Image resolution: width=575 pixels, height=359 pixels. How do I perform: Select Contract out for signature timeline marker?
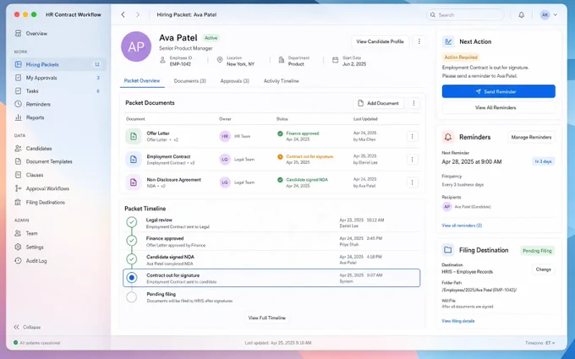[x=132, y=278]
